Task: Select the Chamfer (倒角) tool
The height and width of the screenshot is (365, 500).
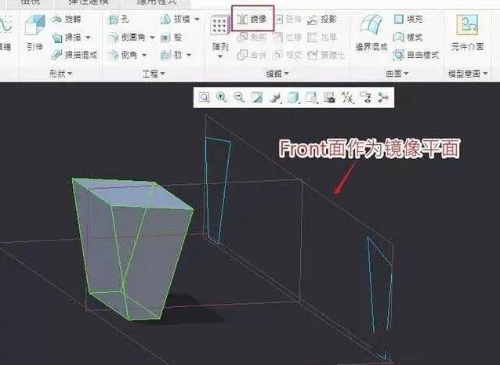Action: (122, 56)
